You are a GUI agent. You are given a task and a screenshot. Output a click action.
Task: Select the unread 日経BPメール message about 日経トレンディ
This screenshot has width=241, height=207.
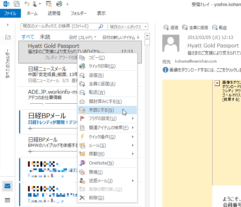48,121
